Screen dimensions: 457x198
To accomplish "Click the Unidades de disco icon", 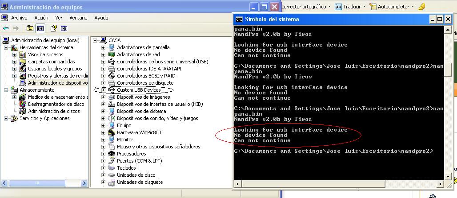I will point(111,175).
